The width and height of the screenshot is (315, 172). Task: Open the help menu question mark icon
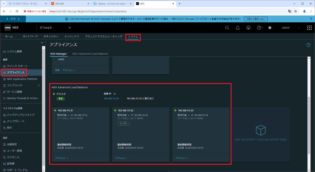click(x=259, y=27)
